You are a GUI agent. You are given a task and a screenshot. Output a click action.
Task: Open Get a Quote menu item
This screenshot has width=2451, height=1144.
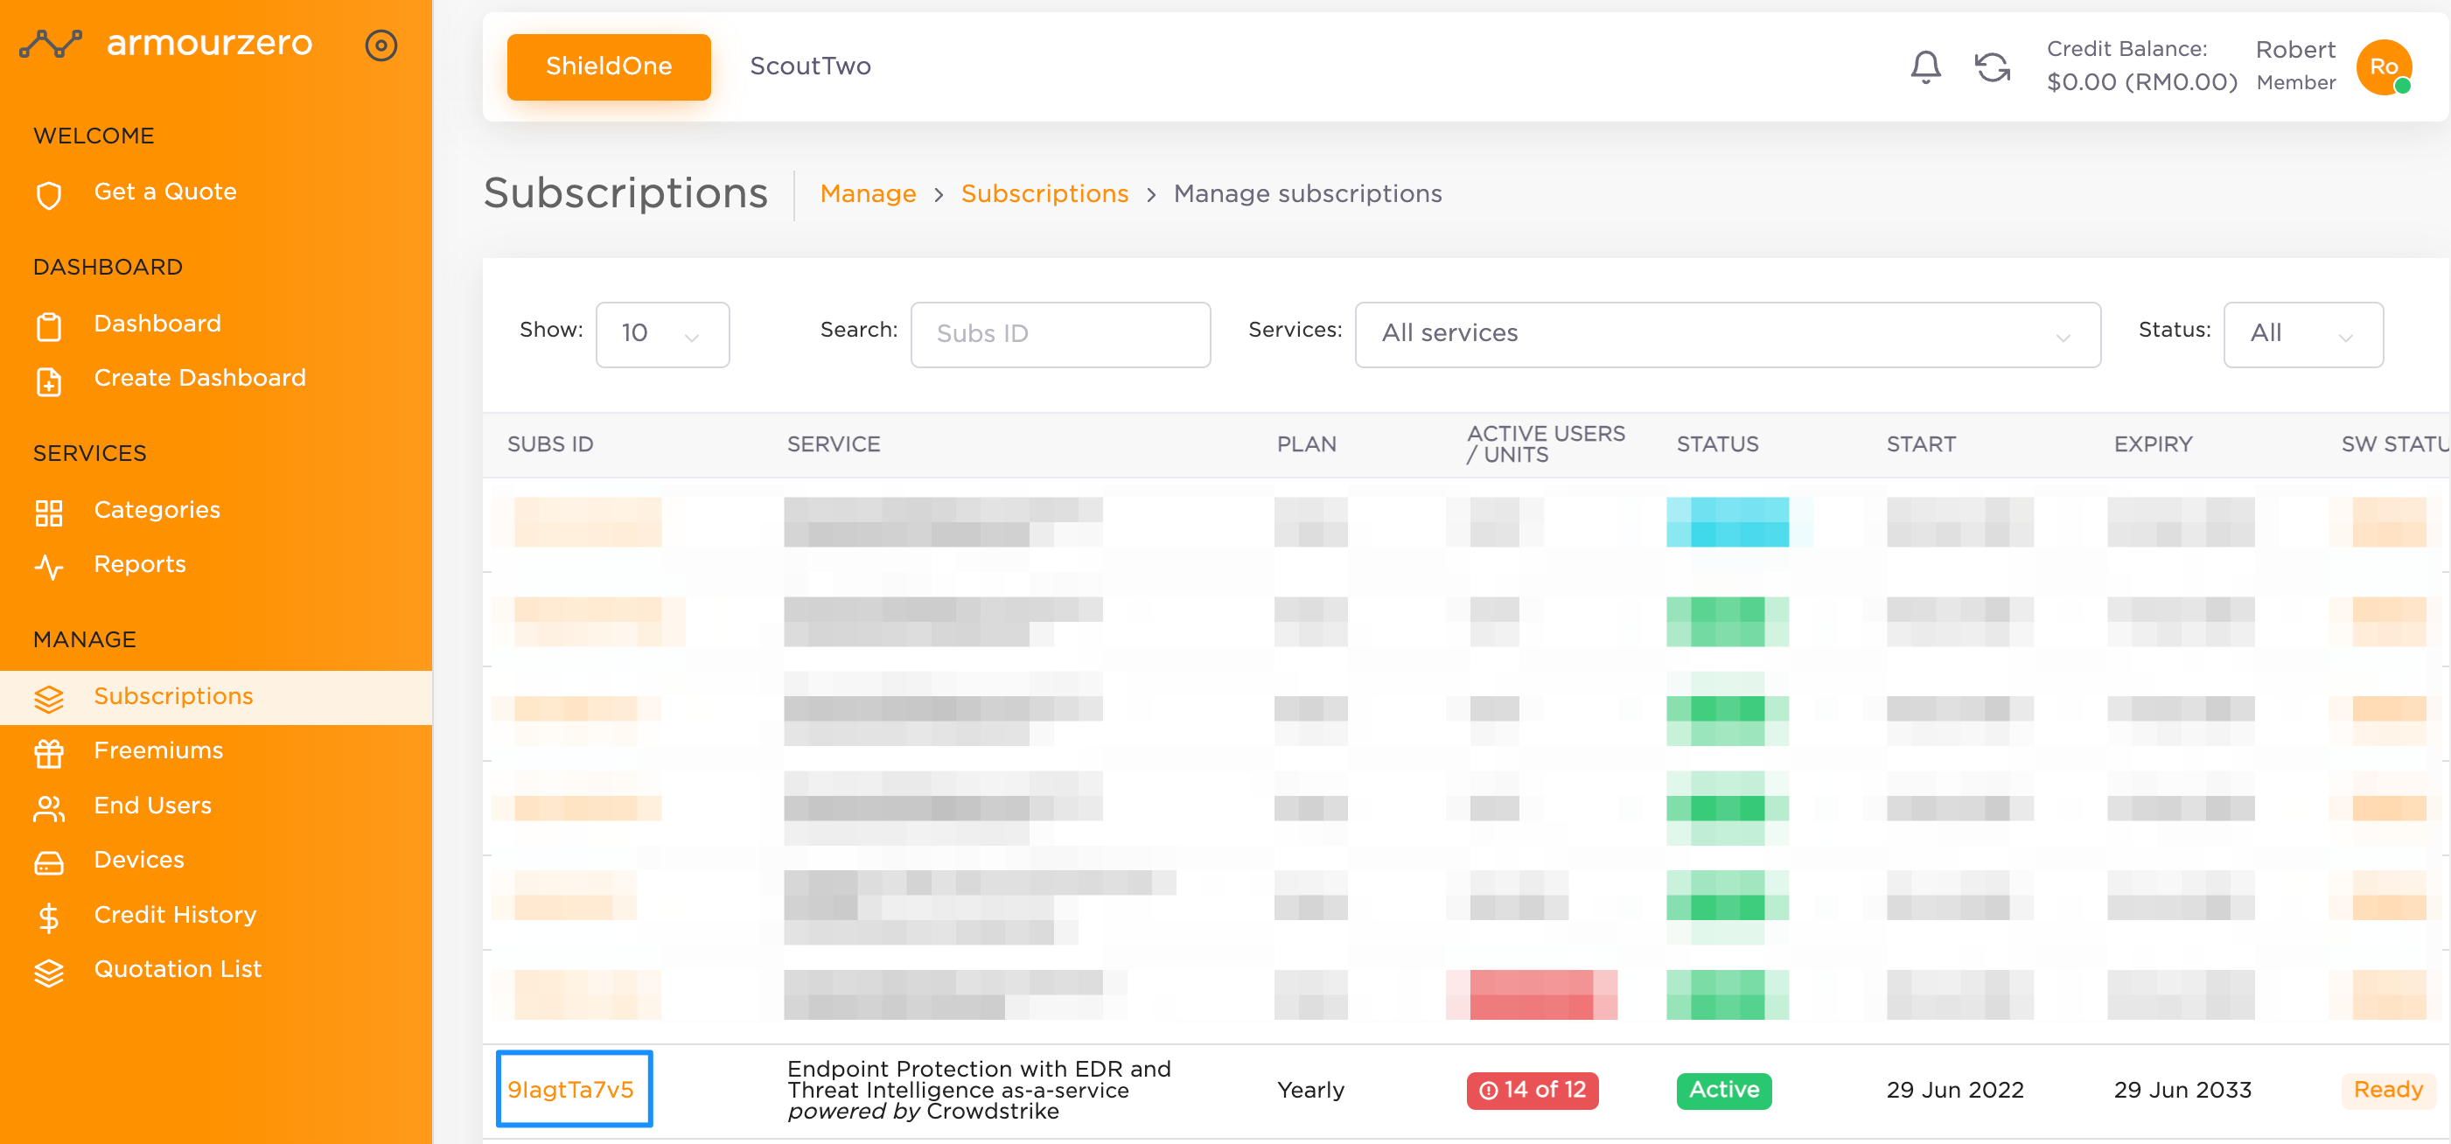click(x=165, y=192)
